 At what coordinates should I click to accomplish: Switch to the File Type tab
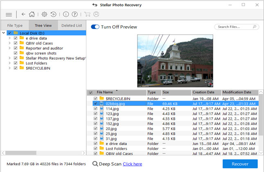[15, 25]
